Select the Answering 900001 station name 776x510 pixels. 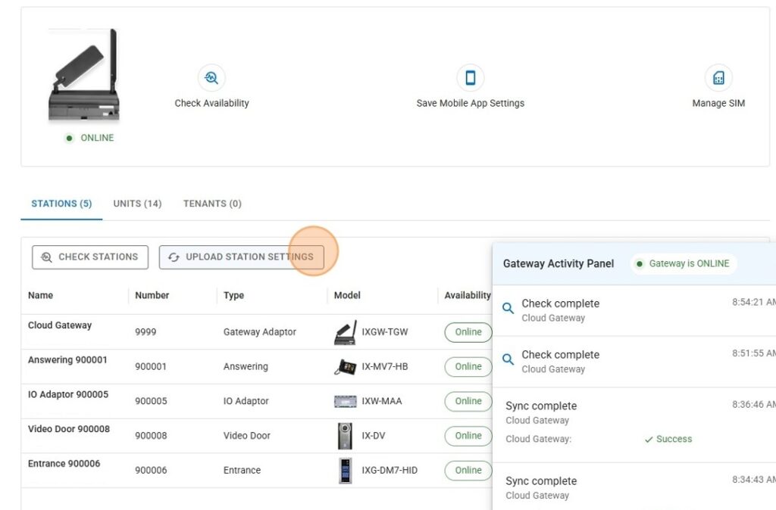(x=67, y=359)
